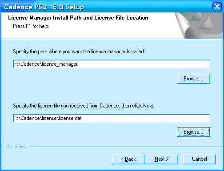Click the license manager path instruction label

tap(79, 52)
